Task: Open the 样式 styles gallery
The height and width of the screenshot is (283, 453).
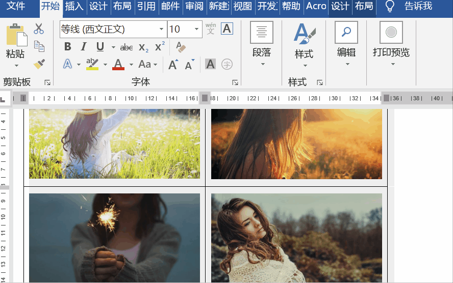Action: pyautogui.click(x=304, y=45)
